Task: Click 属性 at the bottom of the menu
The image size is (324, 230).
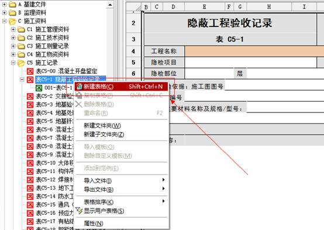Action: (x=94, y=224)
